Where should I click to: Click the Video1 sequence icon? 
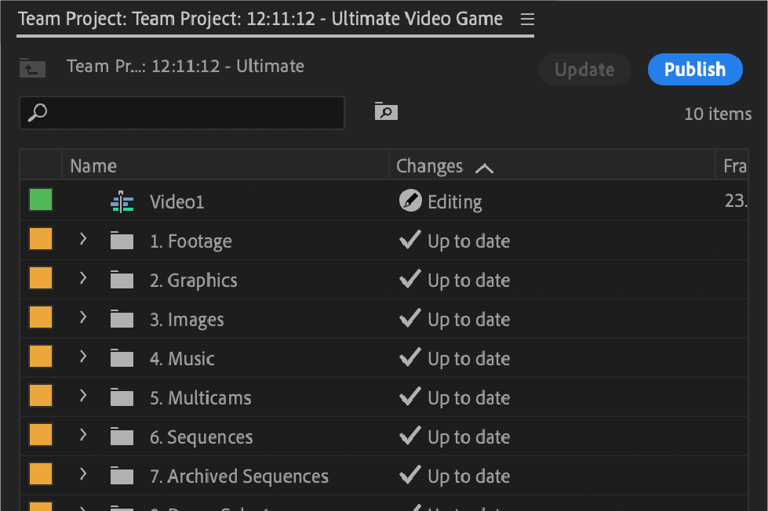122,202
